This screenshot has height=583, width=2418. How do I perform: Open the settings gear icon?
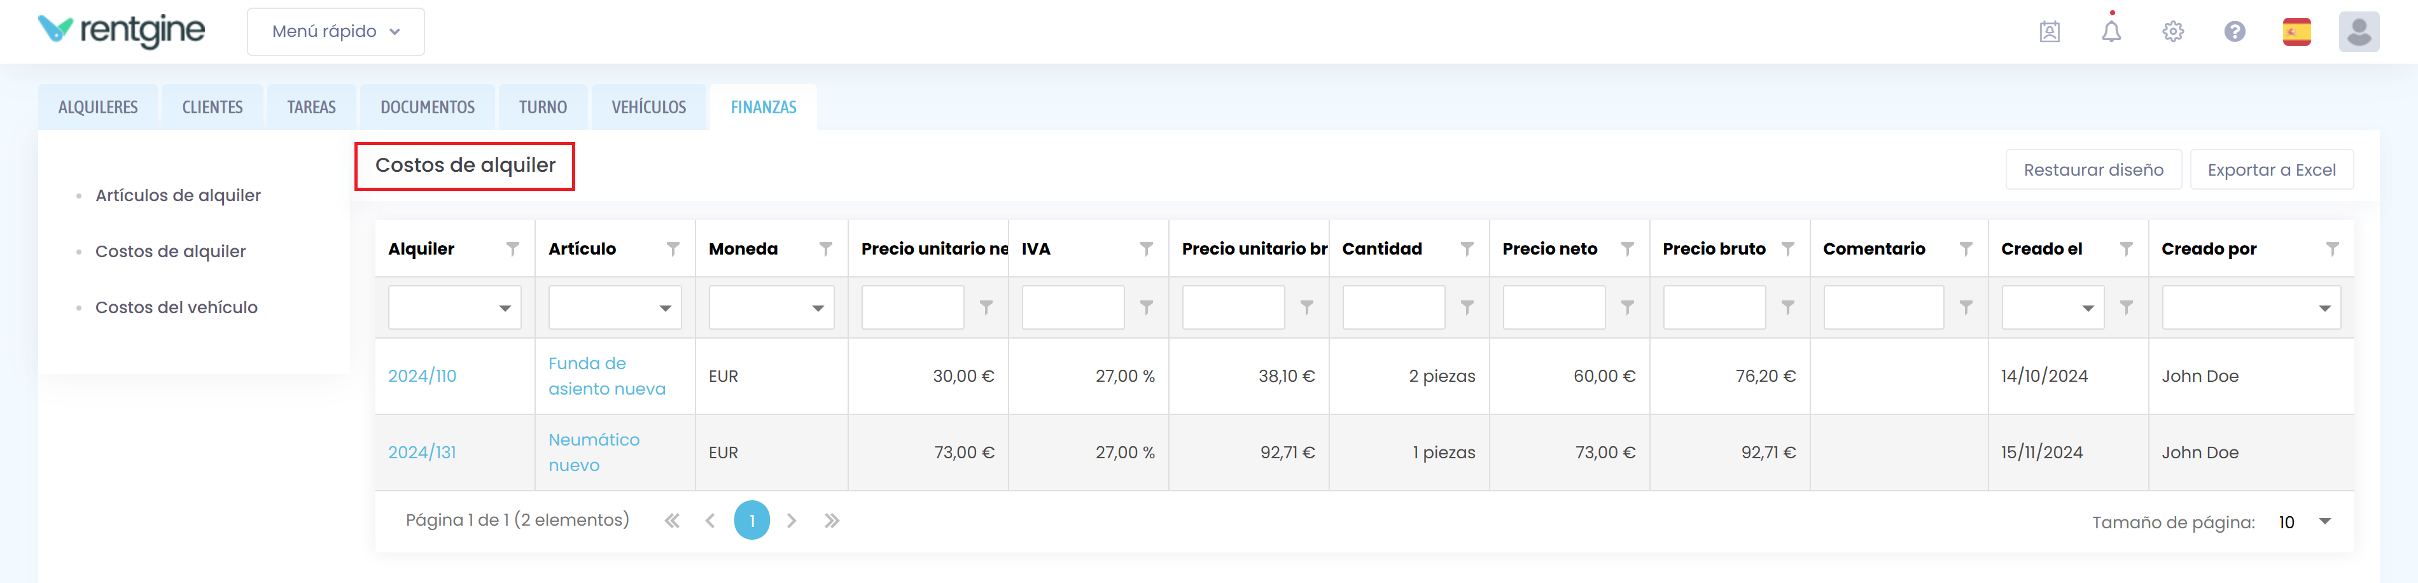[x=2172, y=32]
